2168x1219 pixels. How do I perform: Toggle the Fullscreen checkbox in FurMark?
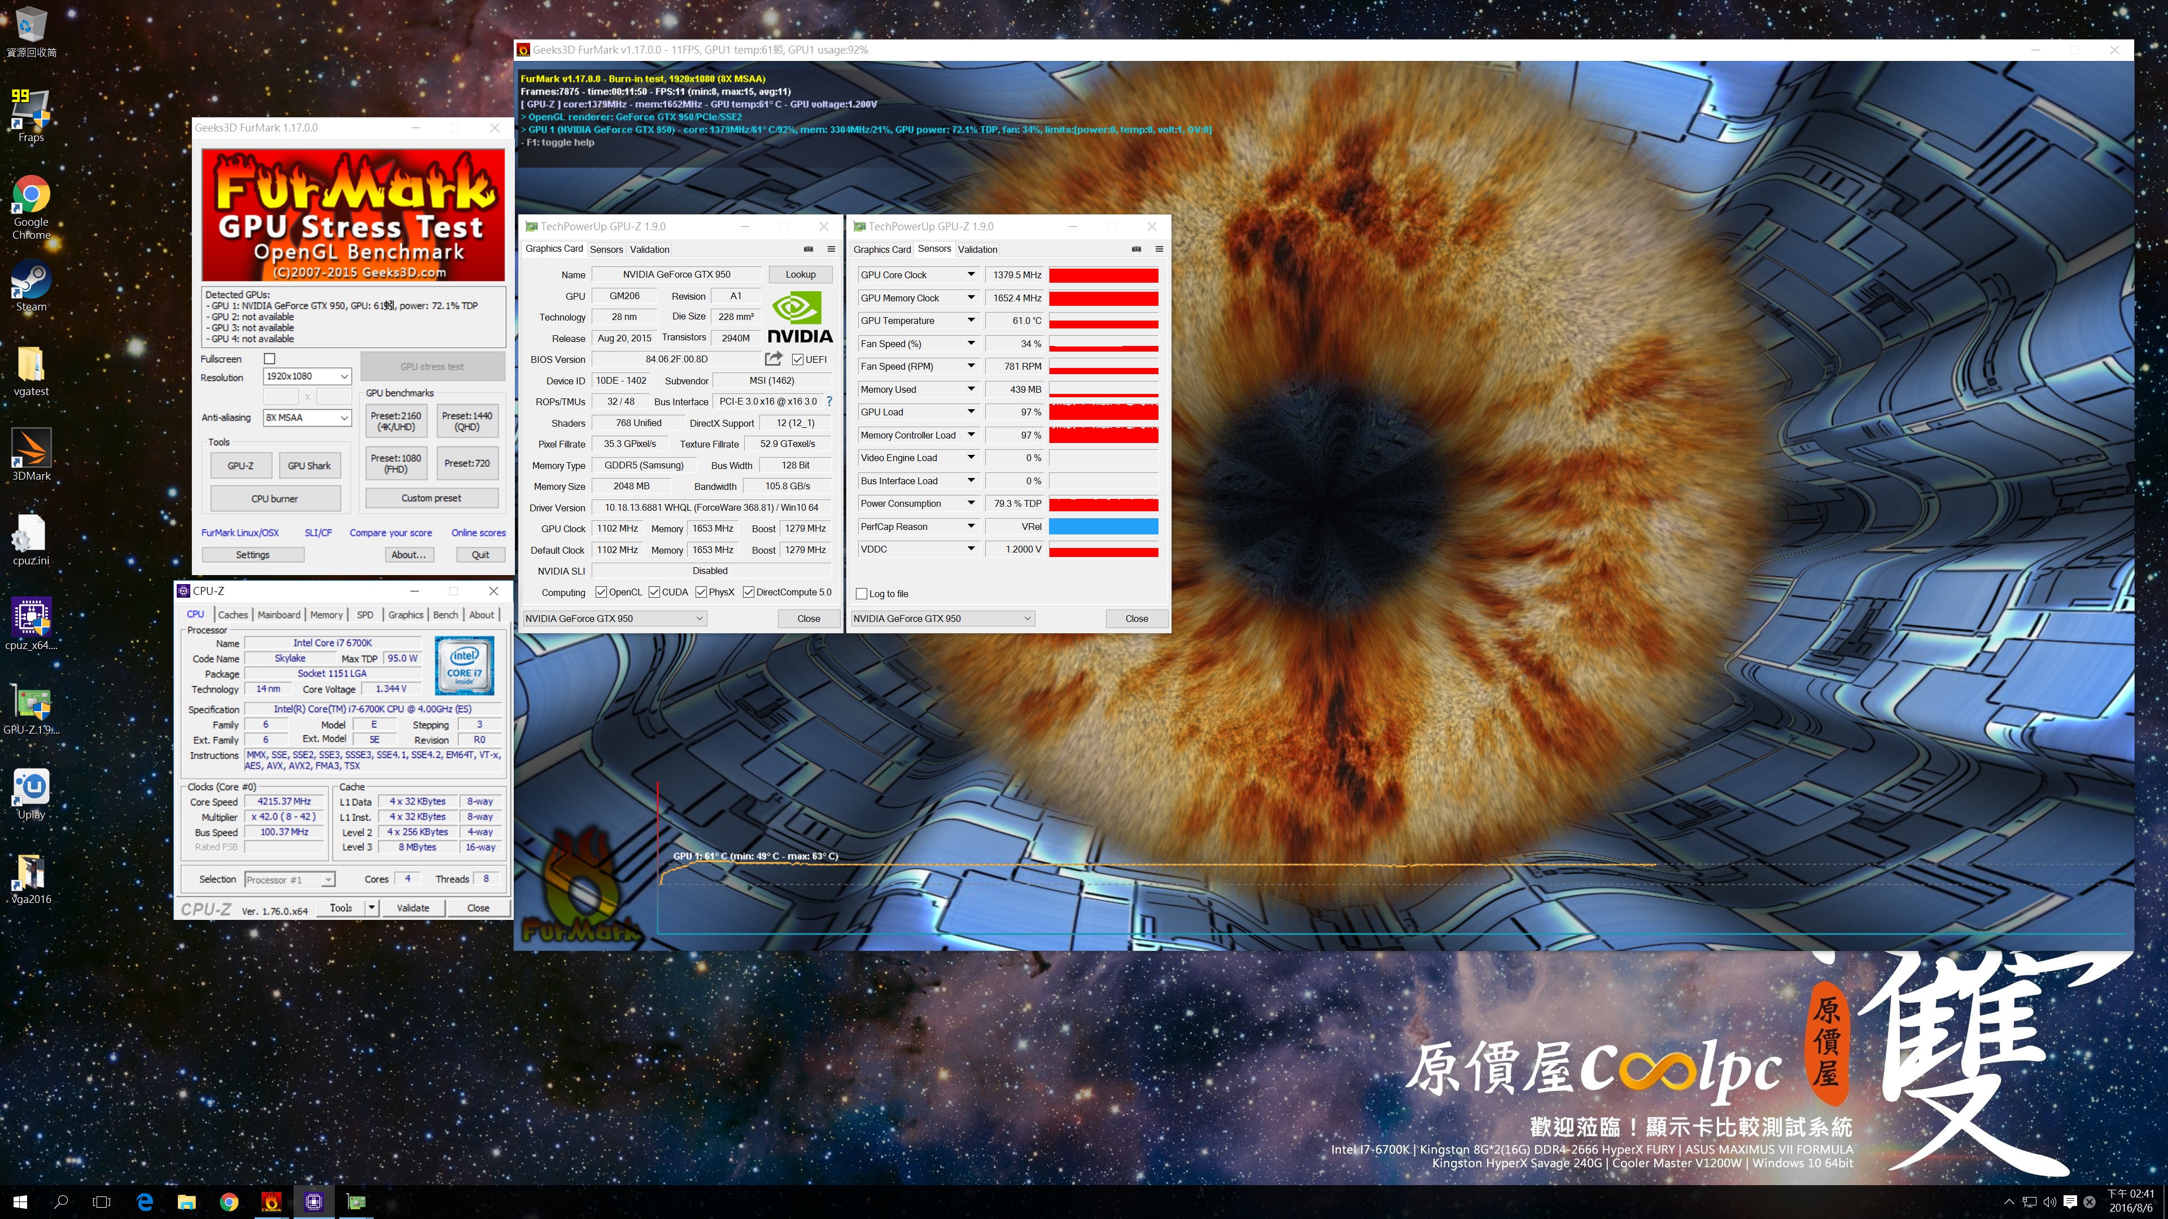click(269, 359)
